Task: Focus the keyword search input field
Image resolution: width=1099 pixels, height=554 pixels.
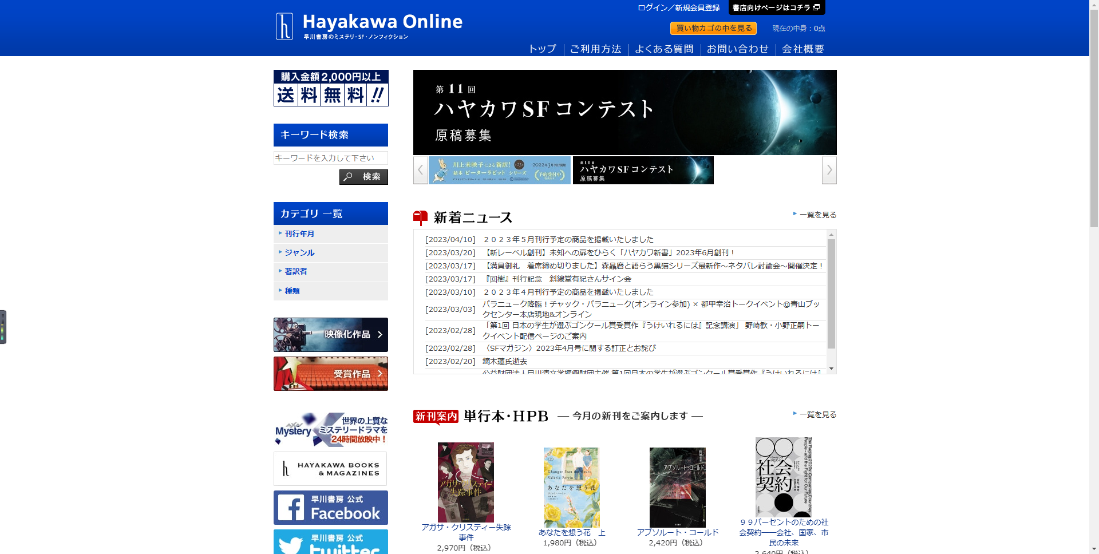Action: point(331,158)
